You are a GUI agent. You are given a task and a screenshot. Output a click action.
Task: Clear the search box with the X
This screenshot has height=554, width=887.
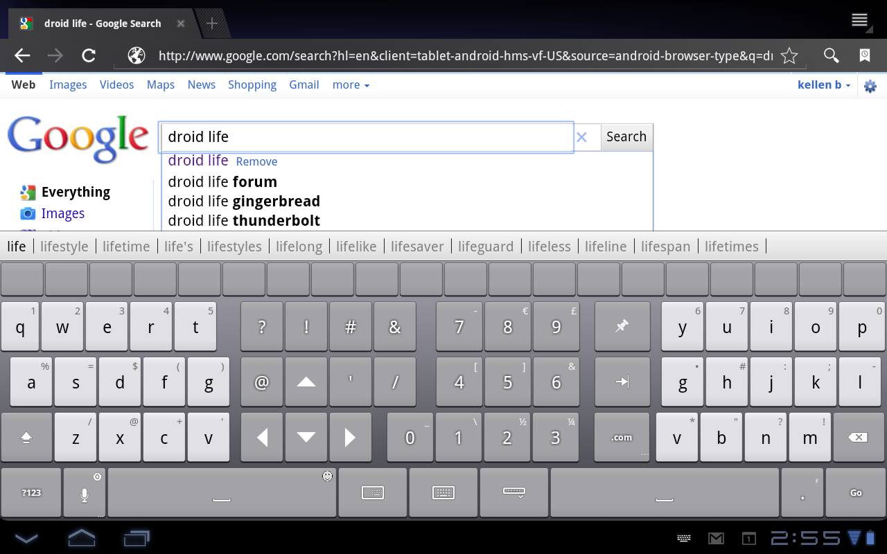click(581, 137)
